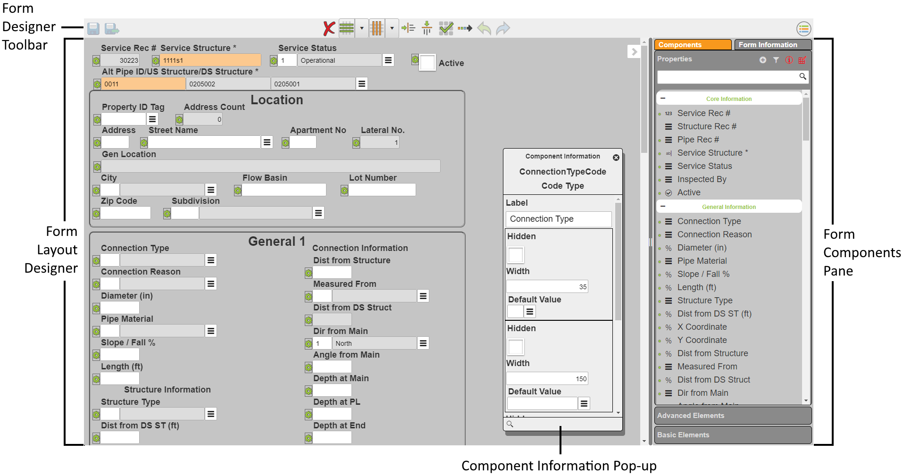Viewport: 903px width, 476px height.
Task: Click the red info icon in Properties
Action: [x=789, y=60]
